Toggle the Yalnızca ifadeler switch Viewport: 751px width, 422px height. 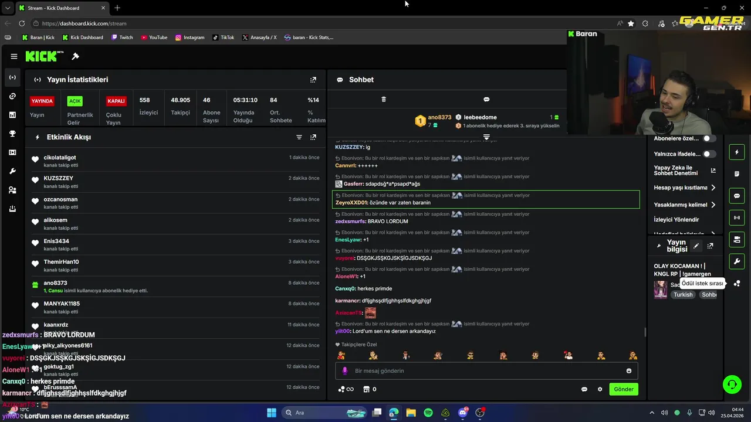[709, 154]
